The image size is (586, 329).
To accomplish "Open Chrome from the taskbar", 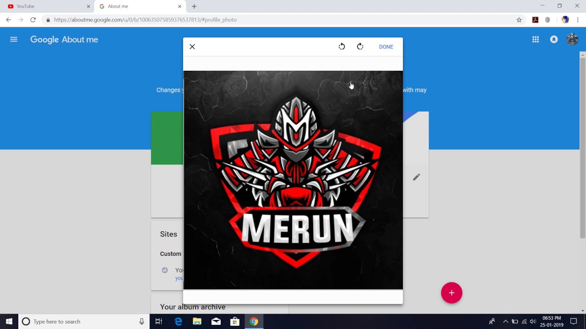I will tap(254, 321).
